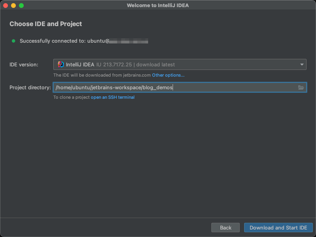Click Download and Start IDE button
This screenshot has width=316, height=237.
278,228
